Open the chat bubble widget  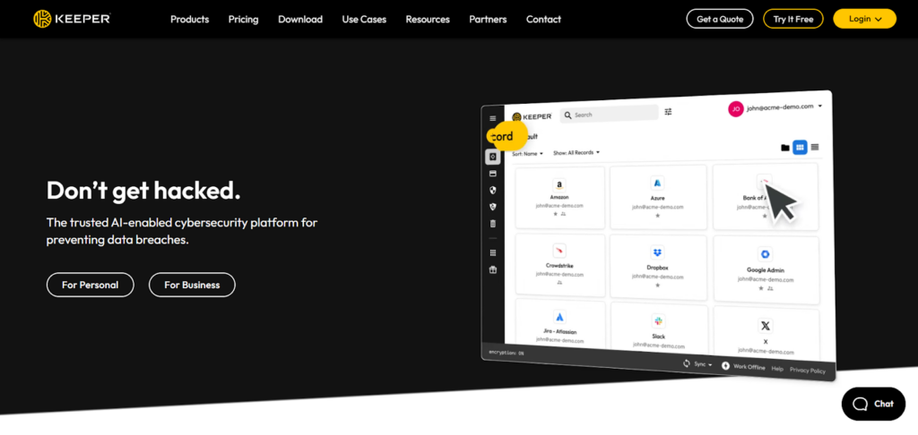coord(873,404)
